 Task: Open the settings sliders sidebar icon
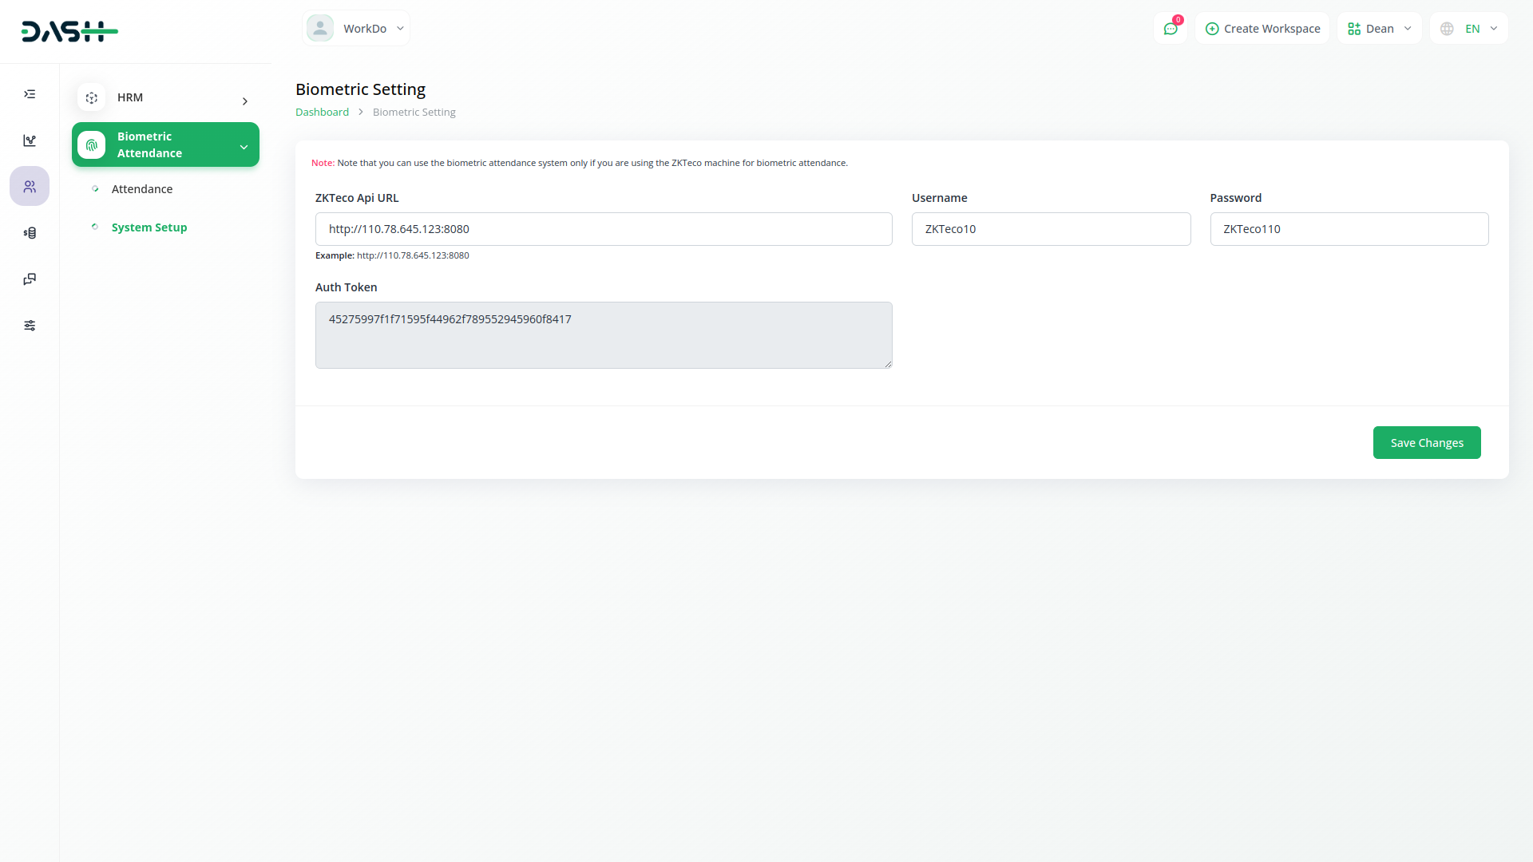(x=30, y=326)
